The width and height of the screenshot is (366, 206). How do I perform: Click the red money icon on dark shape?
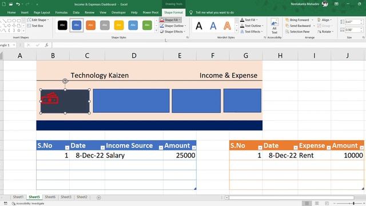coord(50,98)
